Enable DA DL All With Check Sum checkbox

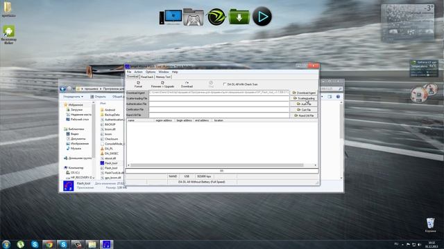[x=225, y=84]
